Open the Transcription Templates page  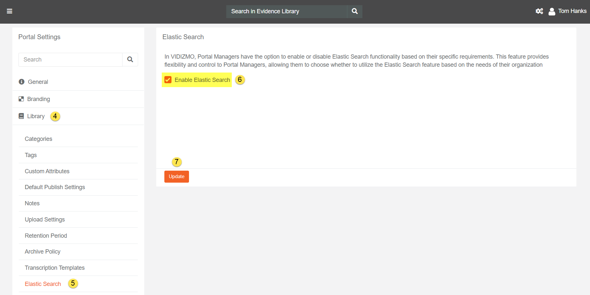[54, 268]
